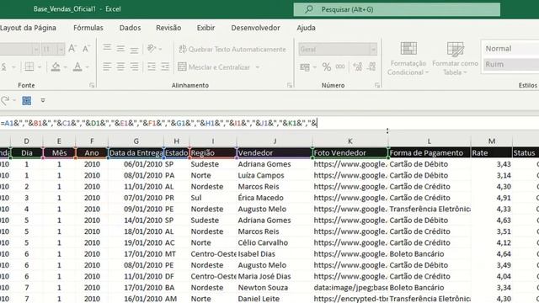539x303 pixels.
Task: Open the Geral number format dropdown
Action: pyautogui.click(x=373, y=50)
